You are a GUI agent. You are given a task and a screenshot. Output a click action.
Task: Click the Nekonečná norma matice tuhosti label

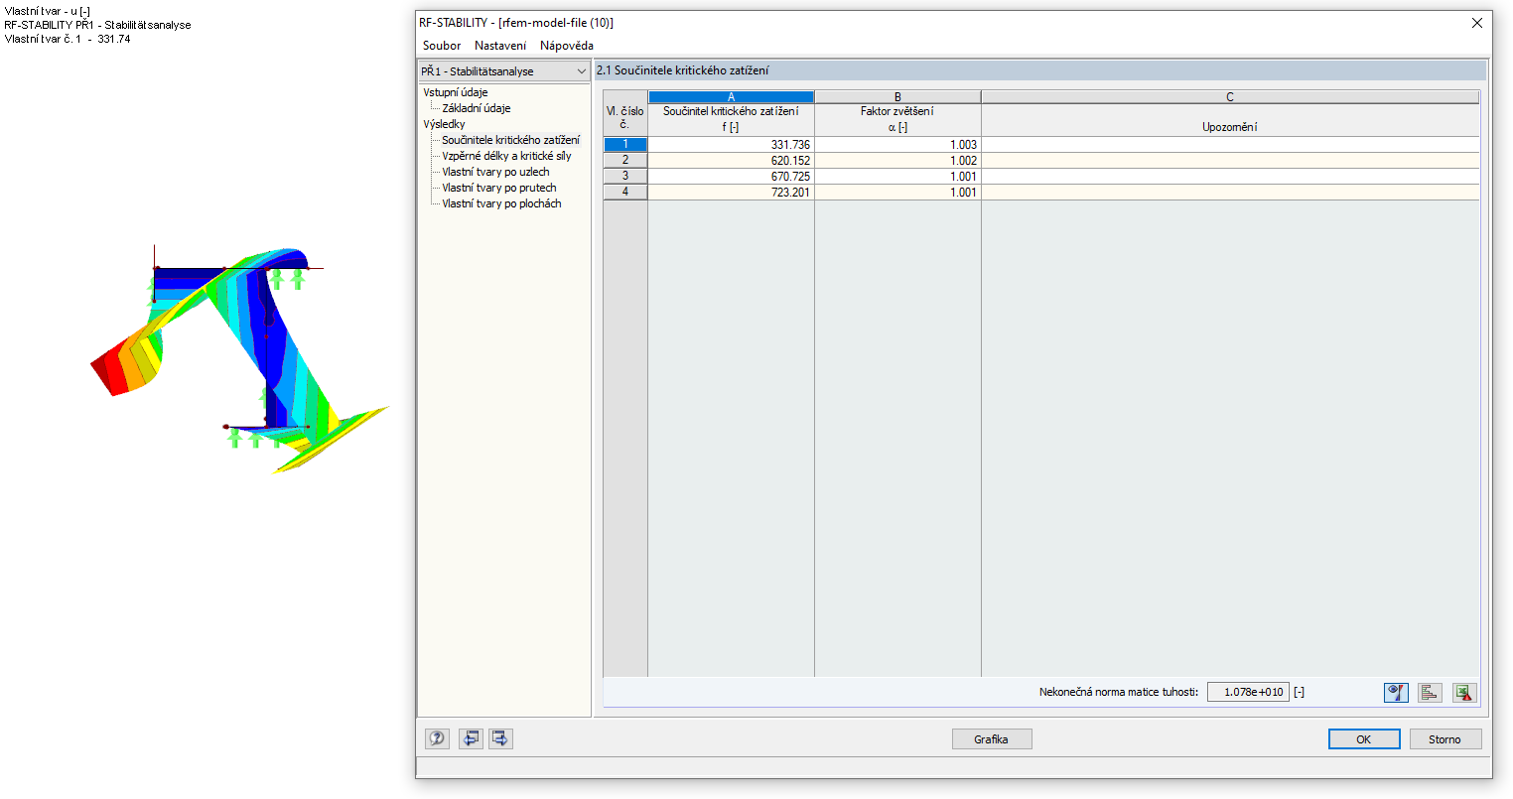click(1119, 692)
